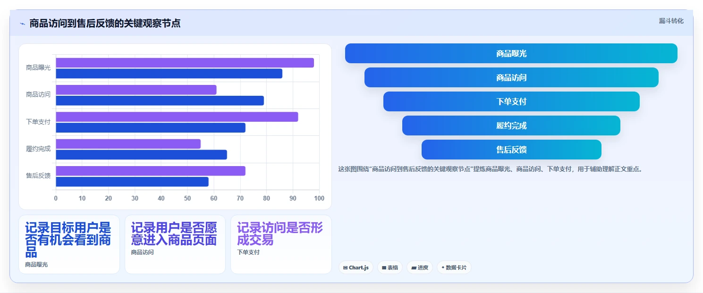Screen dimensions: 703x293
Task: Click the 商品访问 chart axis label
Action: pos(38,95)
